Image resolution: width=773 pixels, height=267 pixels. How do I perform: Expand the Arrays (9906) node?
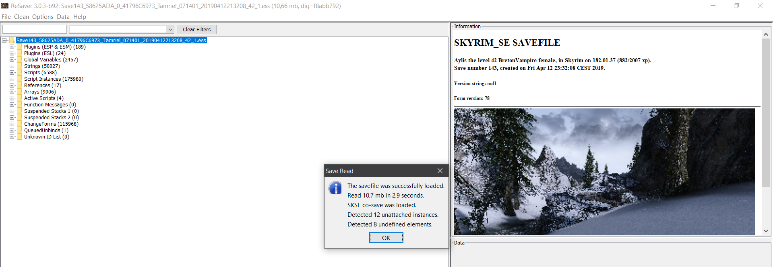point(12,92)
